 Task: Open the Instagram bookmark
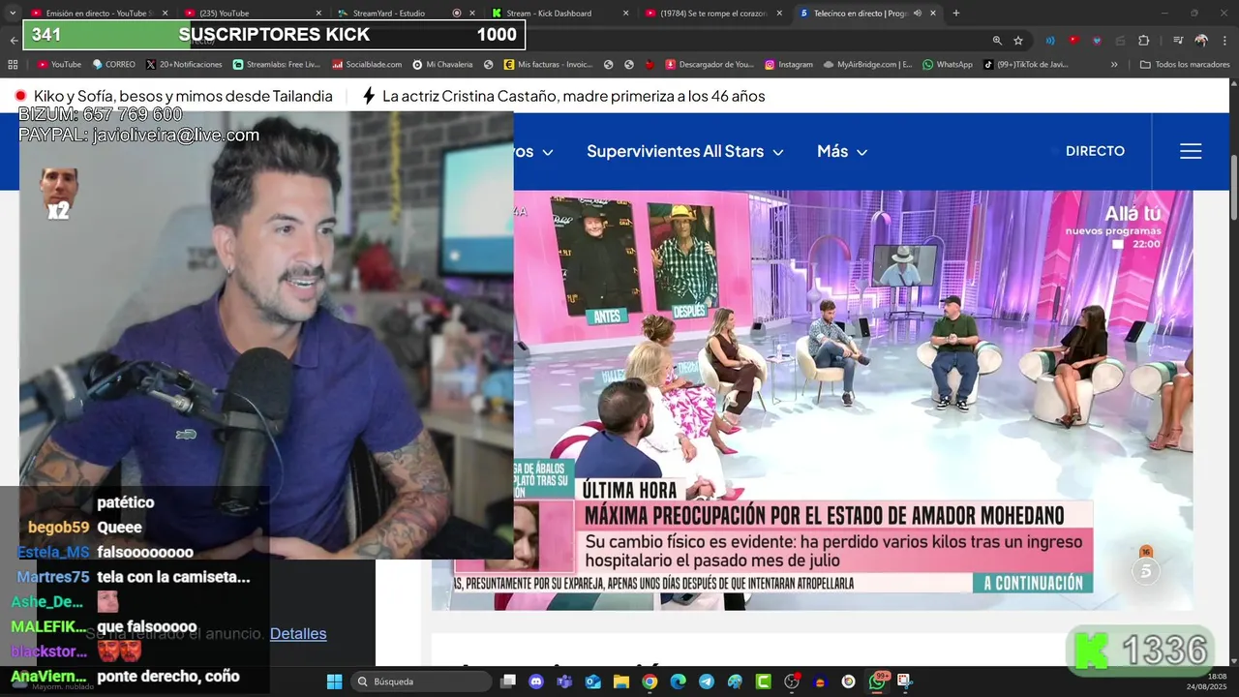click(x=789, y=65)
